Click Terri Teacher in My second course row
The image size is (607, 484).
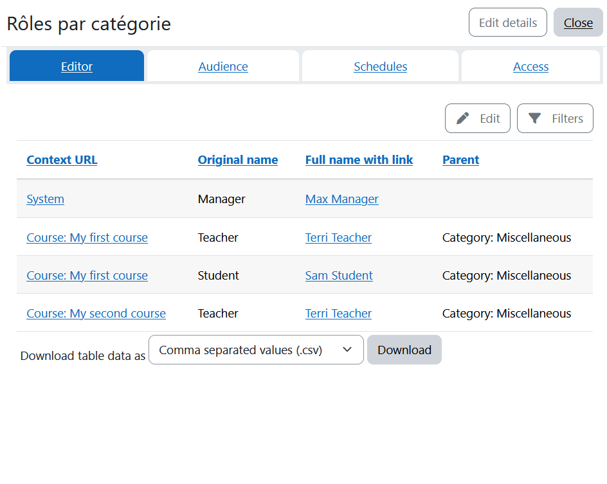[x=338, y=314]
